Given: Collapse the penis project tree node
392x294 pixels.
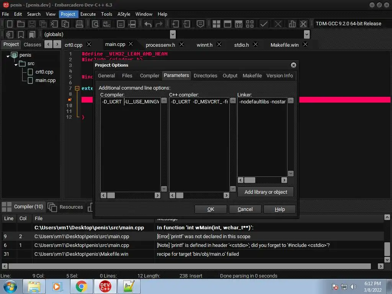Looking at the screenshot, I should point(8,56).
